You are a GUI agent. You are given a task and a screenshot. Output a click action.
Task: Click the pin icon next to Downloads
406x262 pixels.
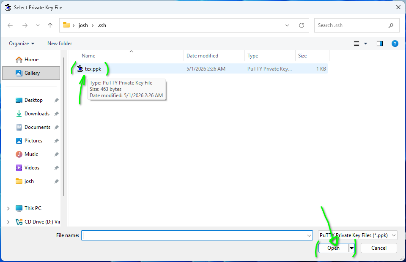[x=56, y=114]
